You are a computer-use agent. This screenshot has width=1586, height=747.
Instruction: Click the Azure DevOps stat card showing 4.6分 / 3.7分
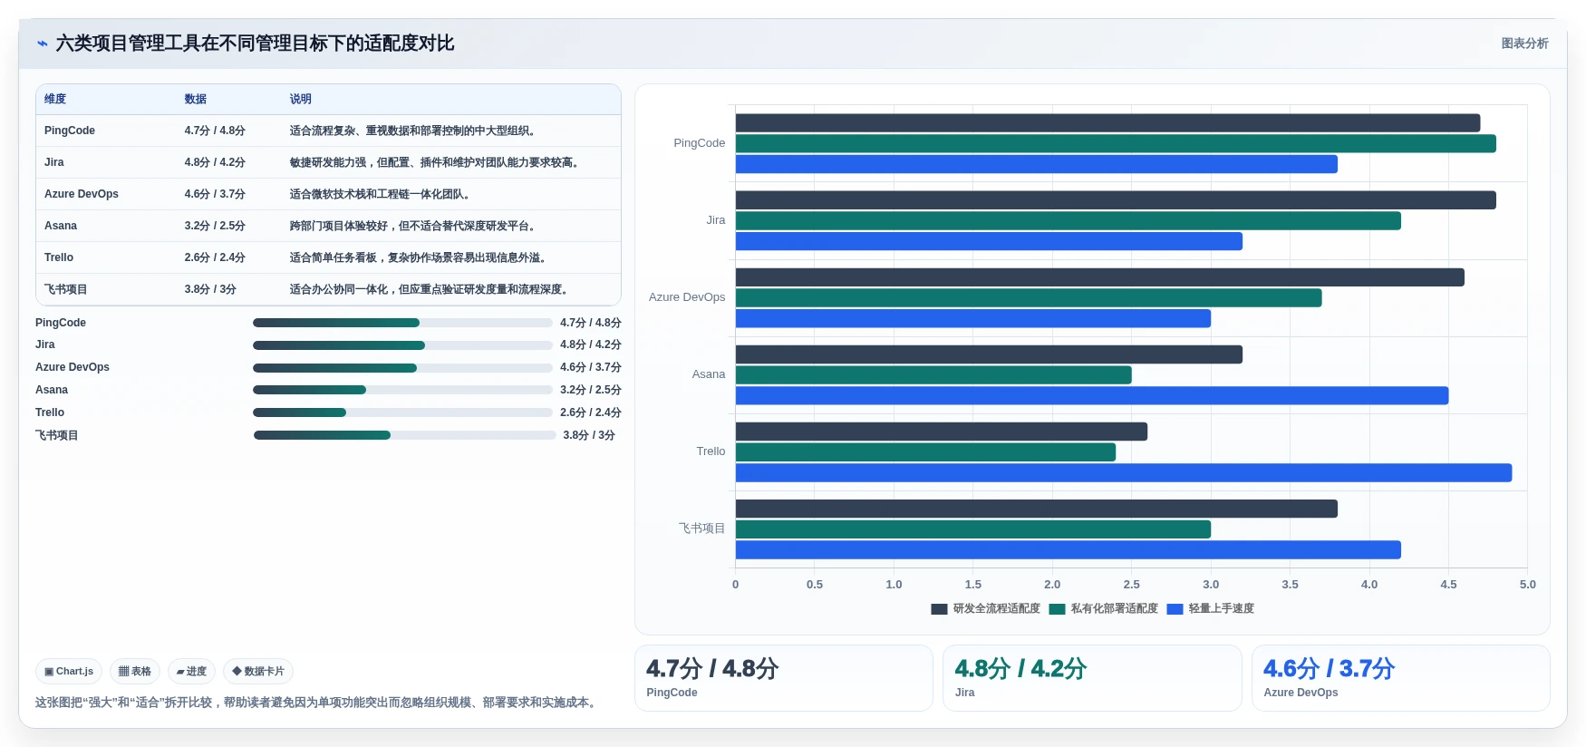(1401, 678)
